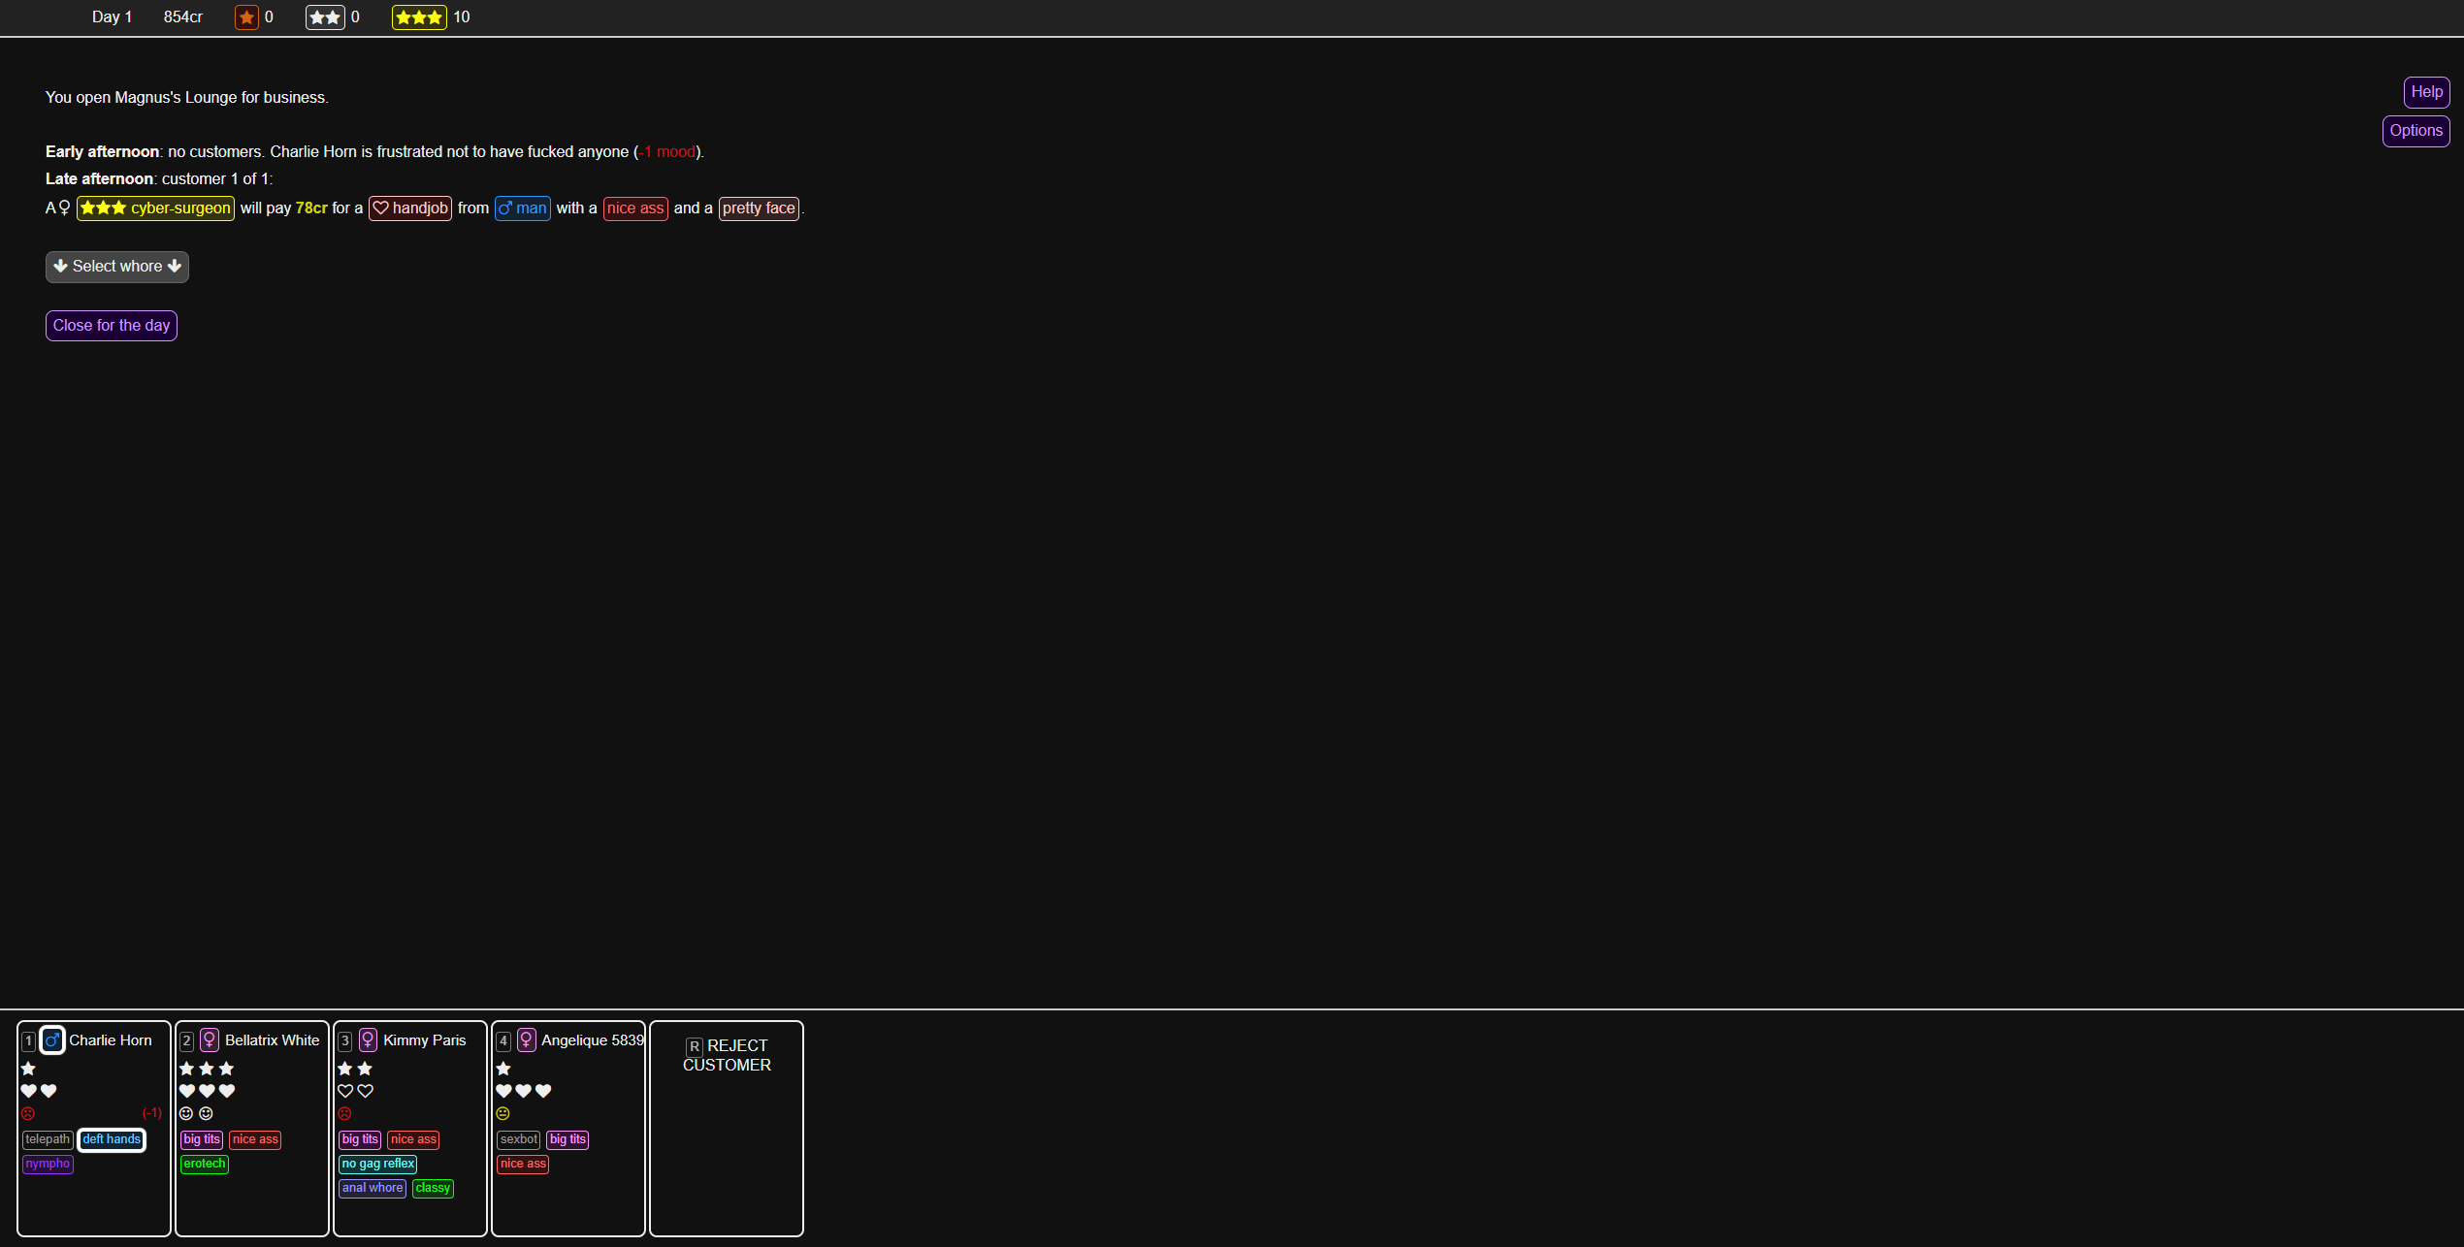This screenshot has width=2464, height=1247.
Task: Click REJECT CUSTOMER card
Action: click(x=727, y=1129)
